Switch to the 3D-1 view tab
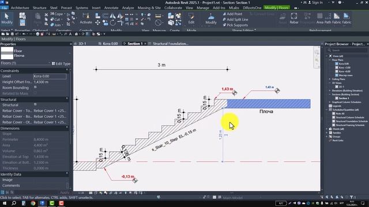Viewport: 369px width, 207px height. [x=82, y=44]
